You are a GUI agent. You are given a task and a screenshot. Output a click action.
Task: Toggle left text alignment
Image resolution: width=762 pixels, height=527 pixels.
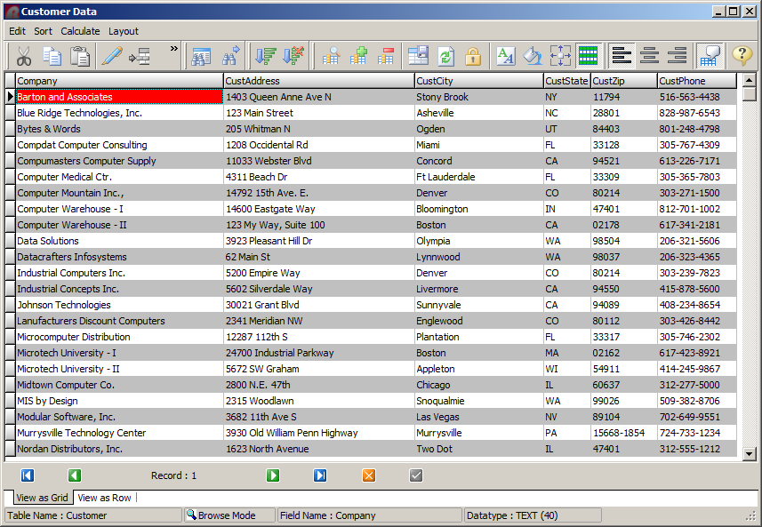(x=622, y=56)
